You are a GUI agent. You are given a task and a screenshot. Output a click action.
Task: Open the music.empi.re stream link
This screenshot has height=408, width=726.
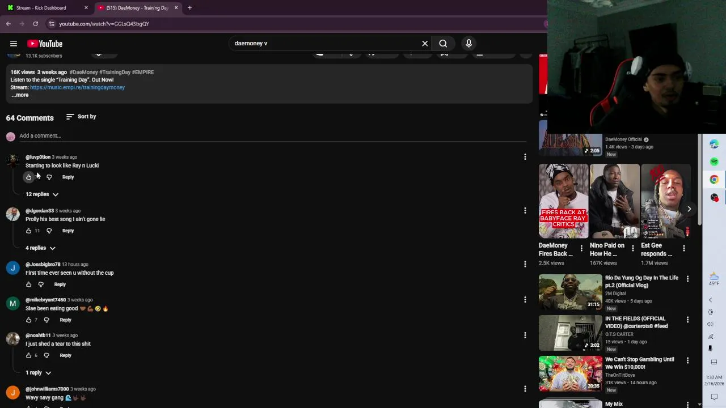77,87
